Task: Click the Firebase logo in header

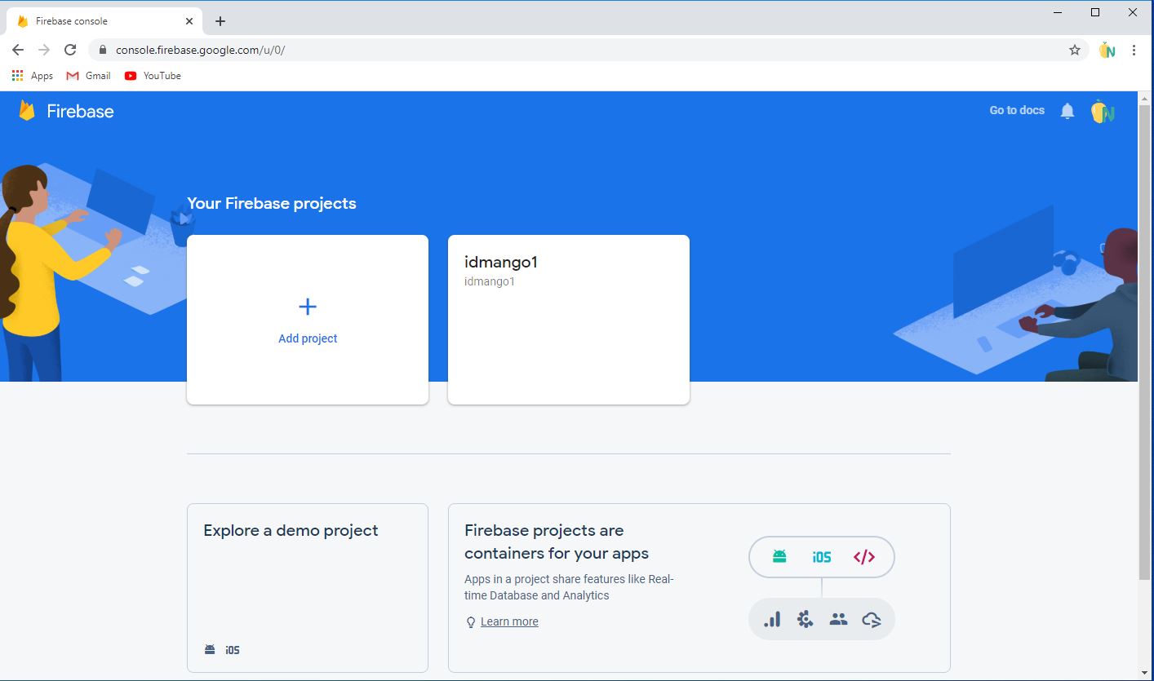Action: click(x=27, y=111)
